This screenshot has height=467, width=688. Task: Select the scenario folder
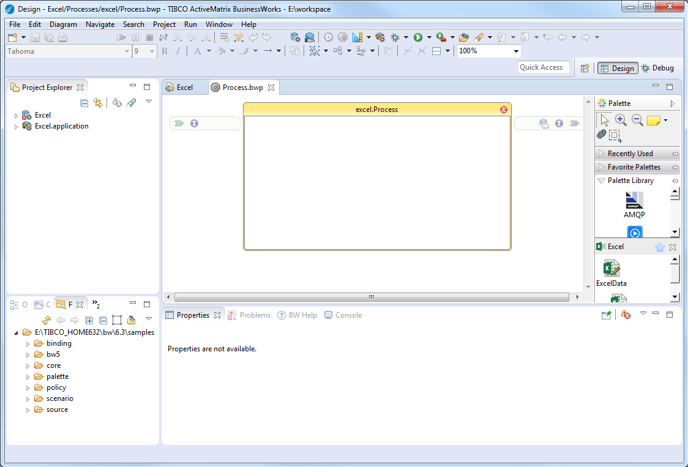59,398
